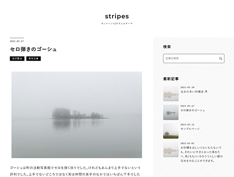Open sidebar link セロ弾きのゴーシュ
The width and height of the screenshot is (234, 177).
192,110
